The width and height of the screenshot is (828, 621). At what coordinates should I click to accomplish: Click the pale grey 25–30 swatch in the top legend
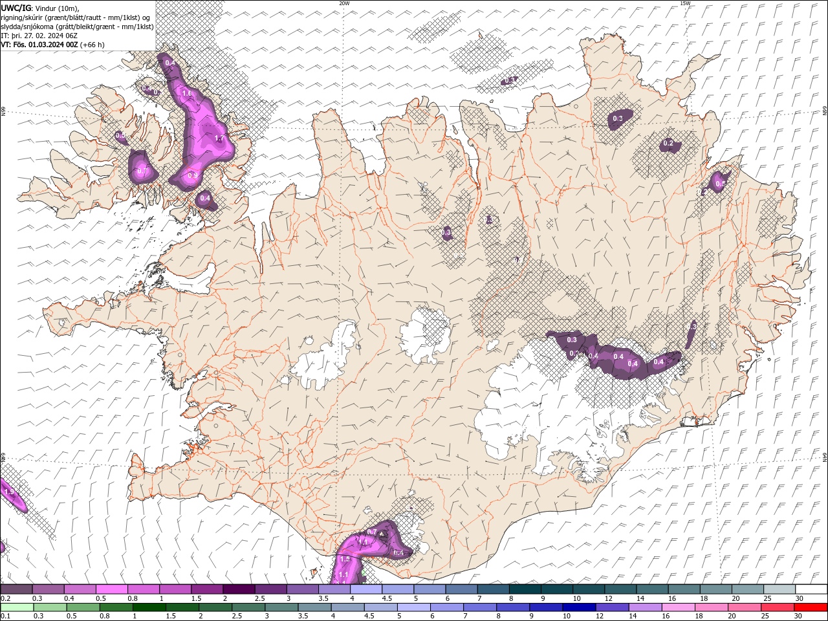pyautogui.click(x=779, y=589)
